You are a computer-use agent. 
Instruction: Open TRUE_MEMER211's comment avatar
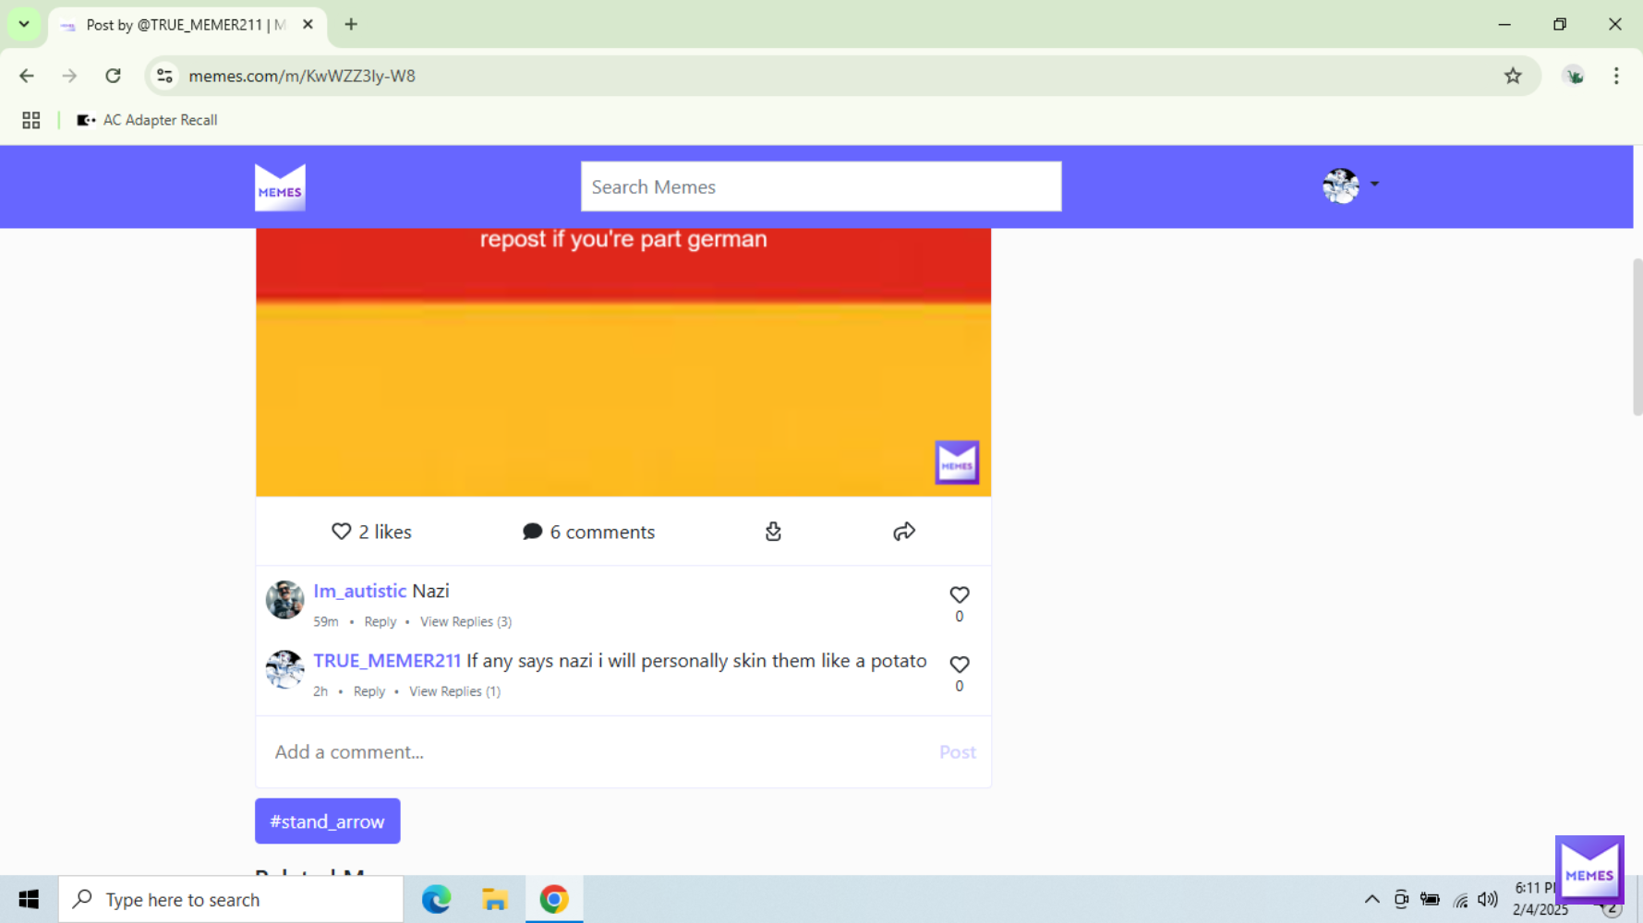(x=284, y=669)
